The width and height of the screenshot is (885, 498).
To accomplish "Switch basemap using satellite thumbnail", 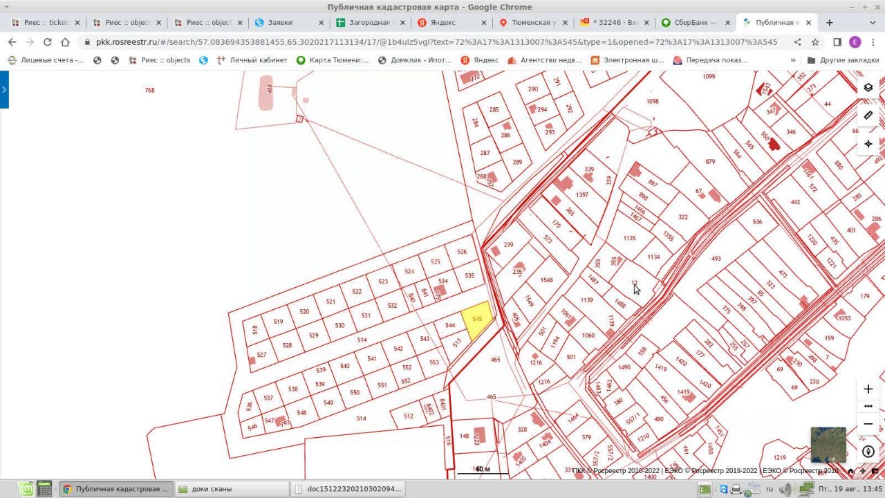I will [x=828, y=445].
